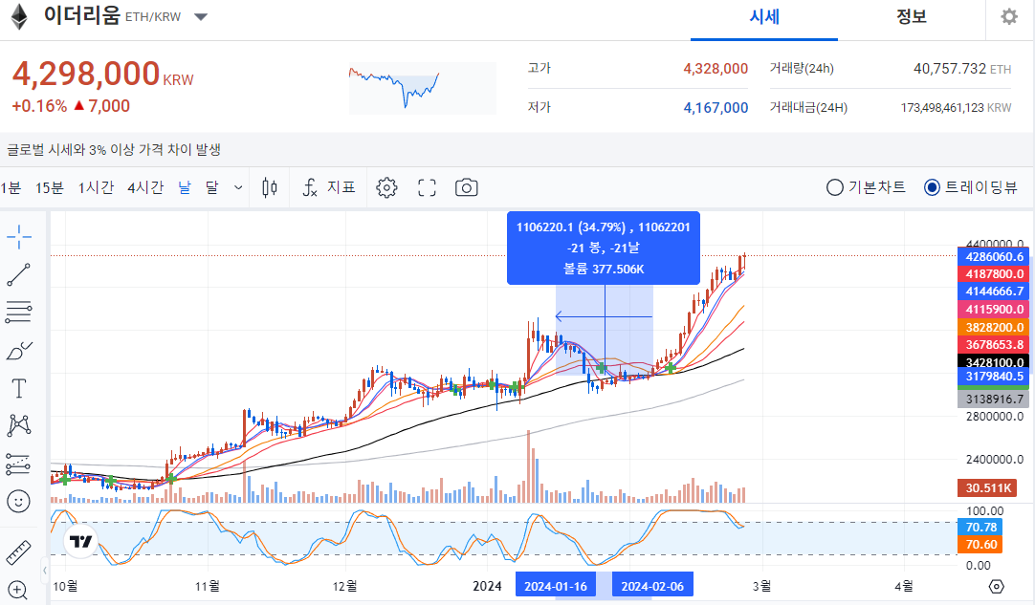The height and width of the screenshot is (605, 1035).
Task: Enter fullscreen chart mode
Action: pyautogui.click(x=427, y=188)
